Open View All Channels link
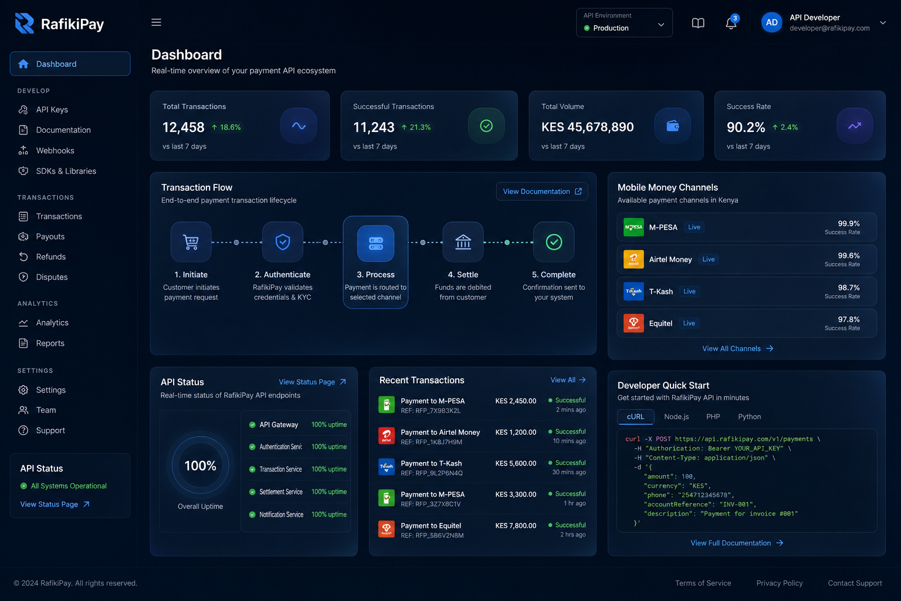The image size is (901, 601). point(738,349)
